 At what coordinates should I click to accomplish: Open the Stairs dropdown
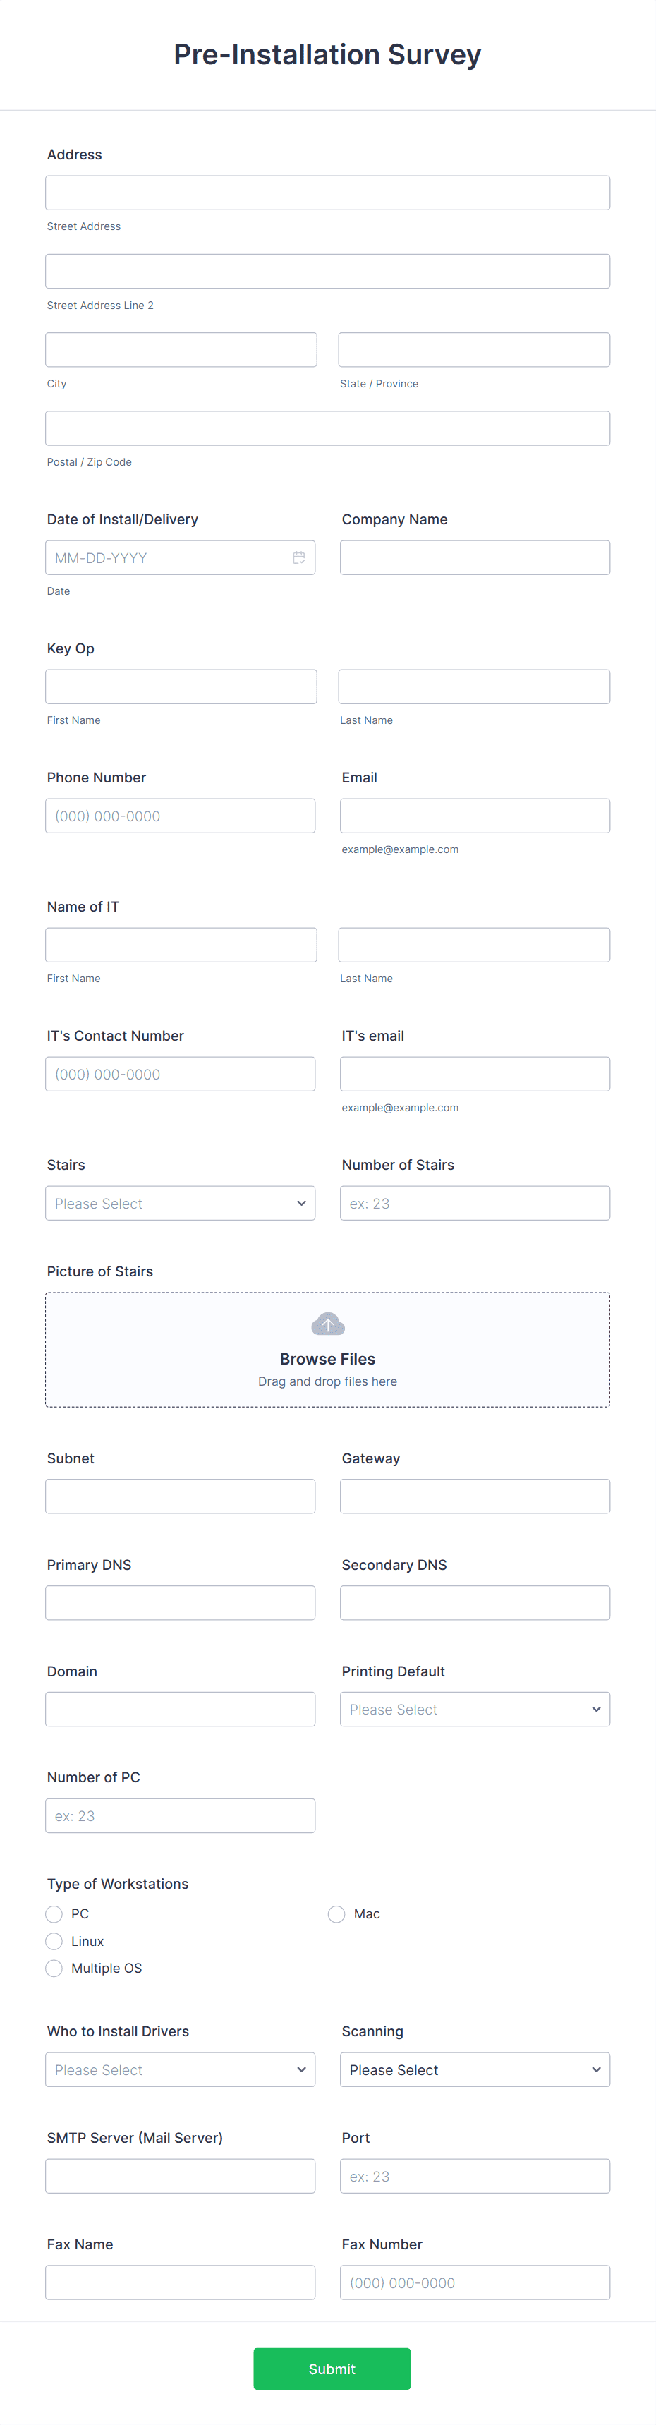point(180,1202)
